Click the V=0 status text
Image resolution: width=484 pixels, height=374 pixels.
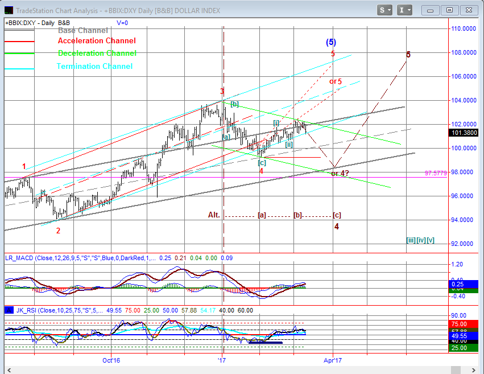pyautogui.click(x=122, y=23)
